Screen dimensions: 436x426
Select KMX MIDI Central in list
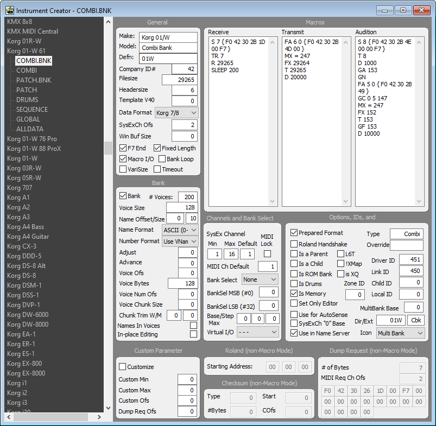(x=33, y=31)
